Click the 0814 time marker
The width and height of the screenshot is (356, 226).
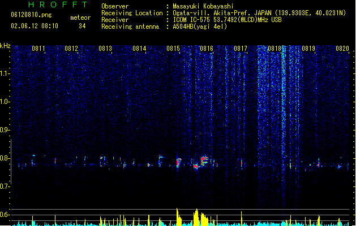139,49
